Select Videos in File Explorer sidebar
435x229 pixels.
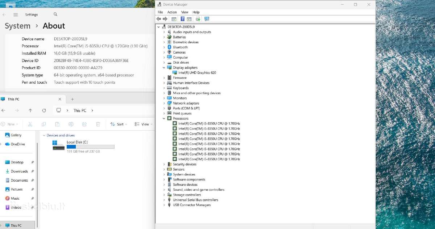pyautogui.click(x=13, y=207)
